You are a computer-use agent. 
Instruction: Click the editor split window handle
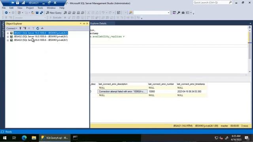tap(249, 27)
